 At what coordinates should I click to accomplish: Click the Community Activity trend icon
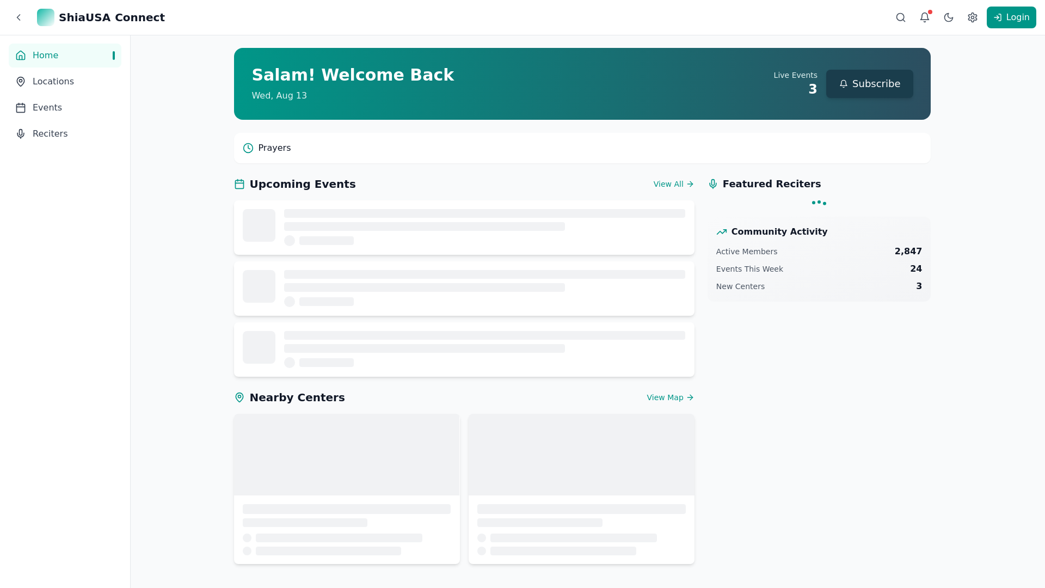click(x=722, y=232)
